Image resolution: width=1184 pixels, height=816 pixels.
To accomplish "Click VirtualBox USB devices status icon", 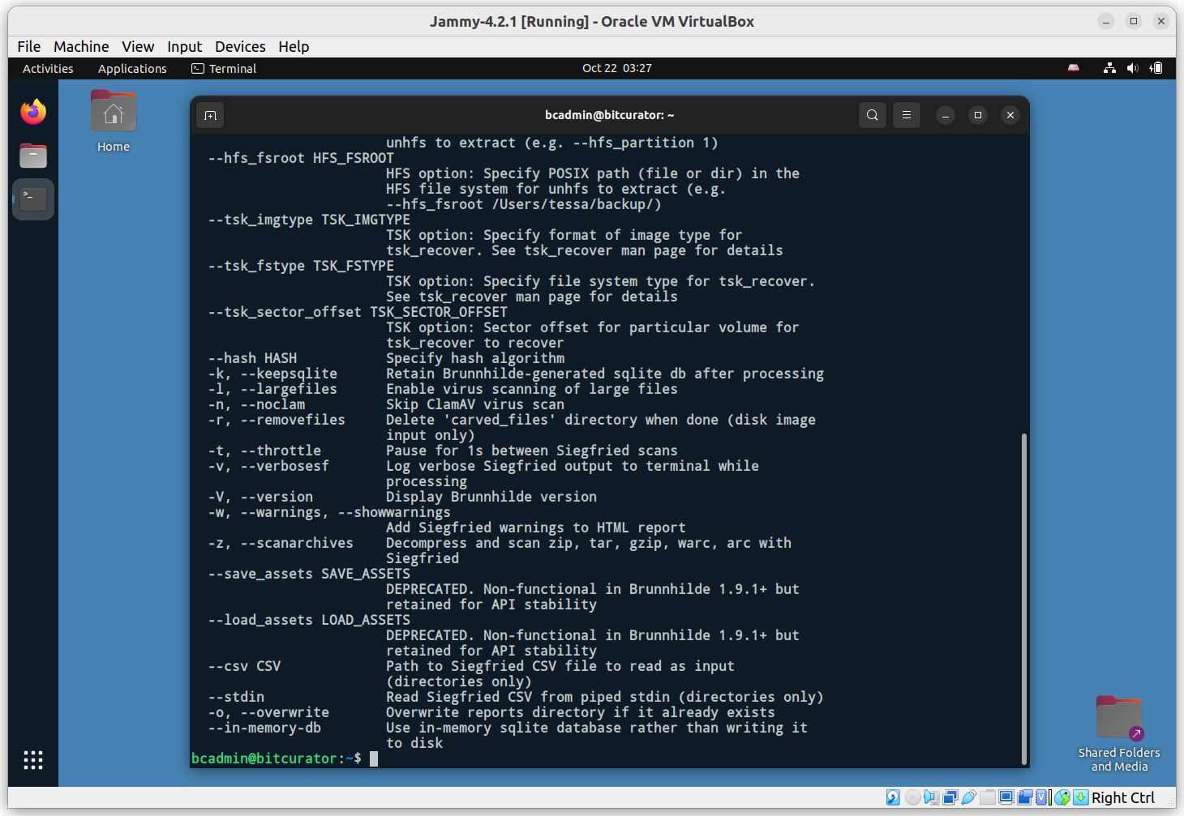I will coord(969,797).
